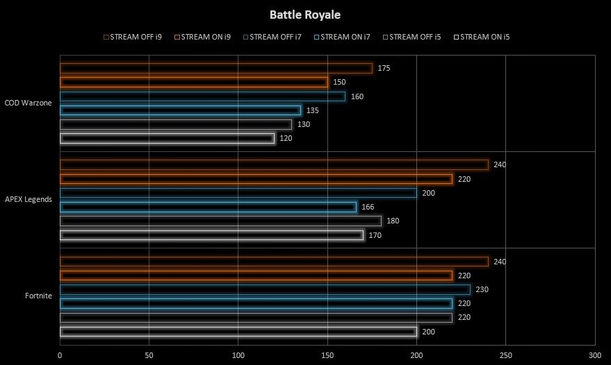The image size is (611, 365).
Task: Click the 300 tick on horizontal axis
Action: coord(594,355)
